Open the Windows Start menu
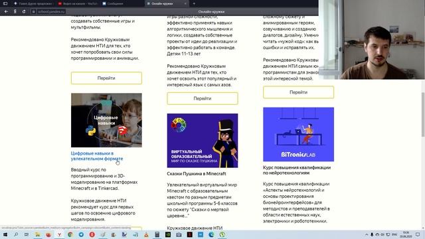 click(5, 234)
